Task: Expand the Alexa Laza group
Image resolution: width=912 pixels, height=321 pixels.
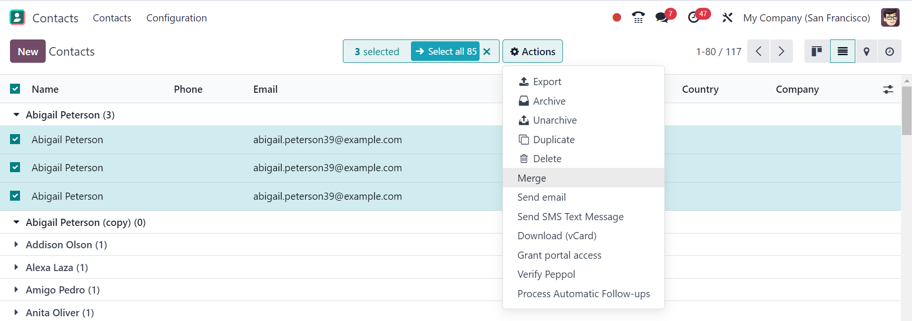Action: [x=16, y=267]
